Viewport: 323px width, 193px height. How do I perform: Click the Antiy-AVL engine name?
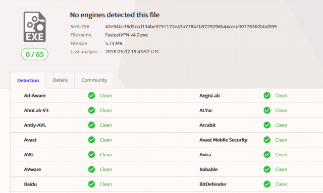click(x=35, y=125)
